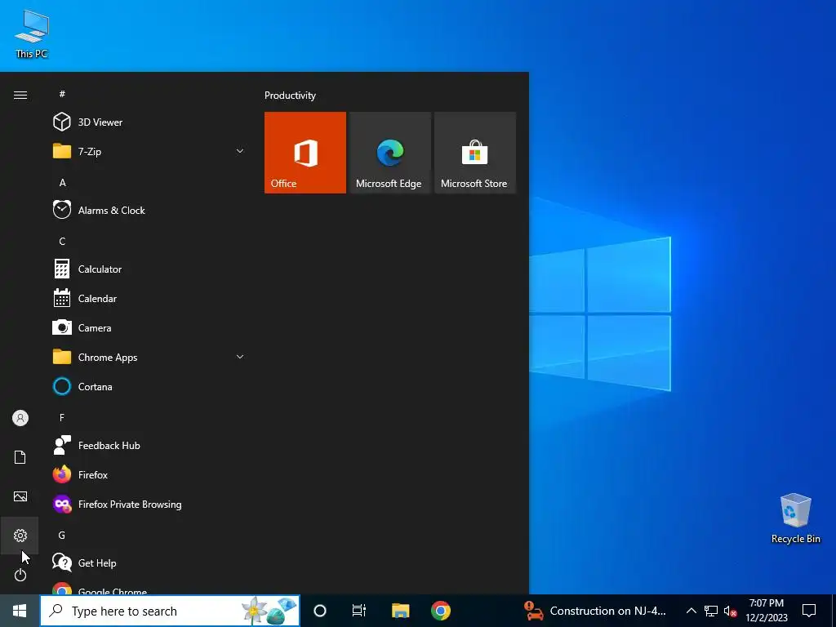
Task: Open Pictures from Start sidebar
Action: point(20,496)
